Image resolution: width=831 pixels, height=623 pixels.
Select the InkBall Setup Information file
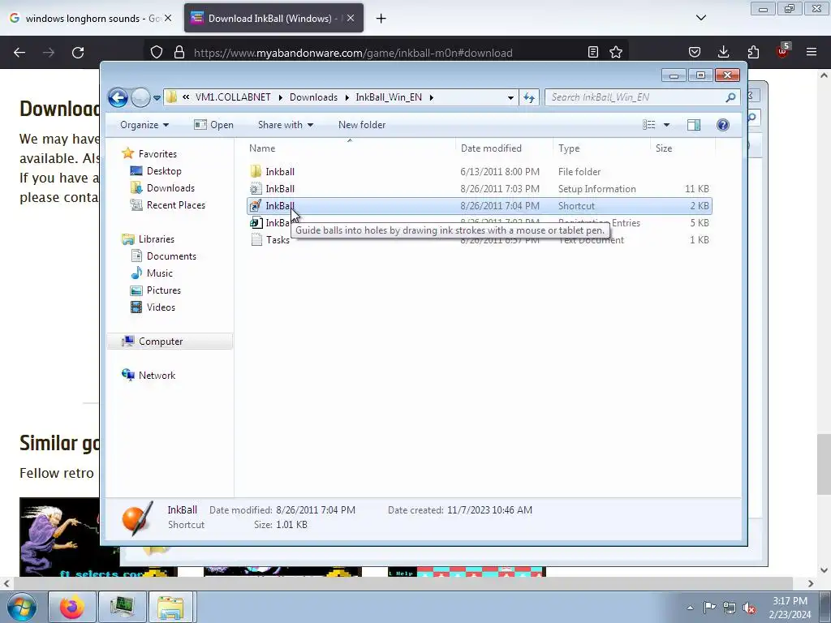point(479,188)
